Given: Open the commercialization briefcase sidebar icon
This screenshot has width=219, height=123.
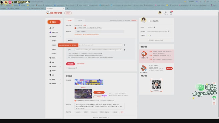Looking at the screenshot, I should (50, 79).
